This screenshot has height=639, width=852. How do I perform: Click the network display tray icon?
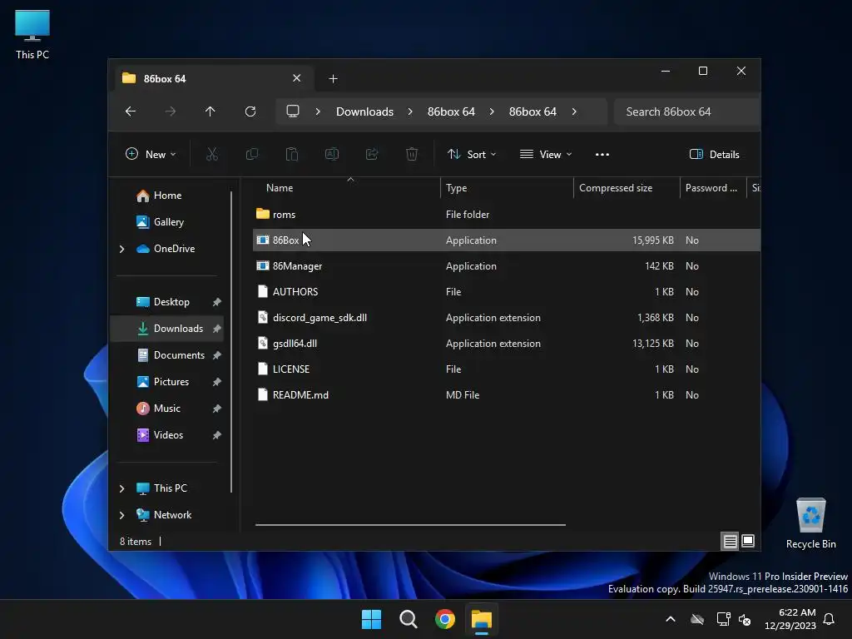click(723, 619)
